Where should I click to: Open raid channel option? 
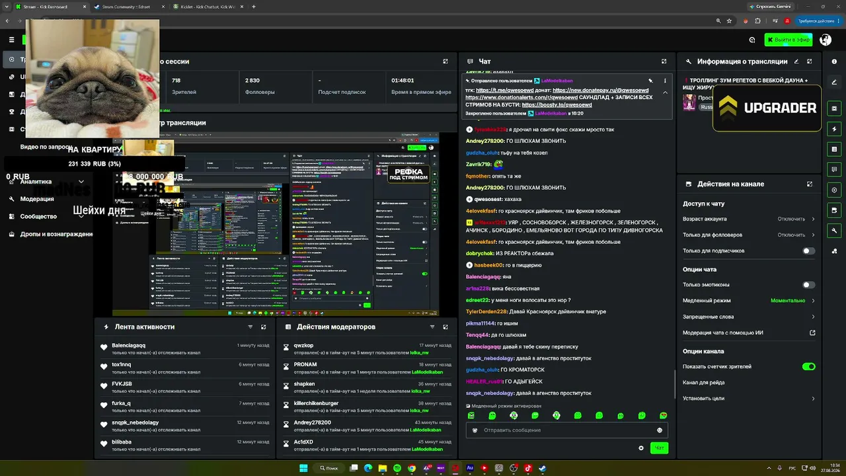coord(749,383)
